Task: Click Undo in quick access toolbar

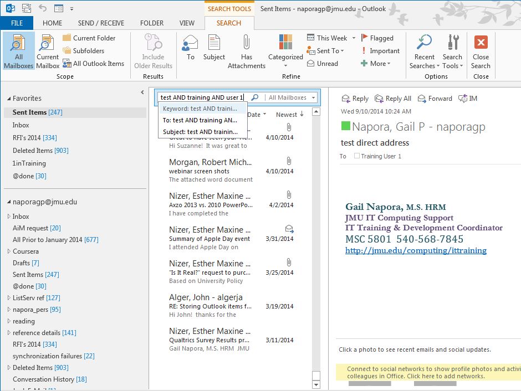Action: [43, 8]
